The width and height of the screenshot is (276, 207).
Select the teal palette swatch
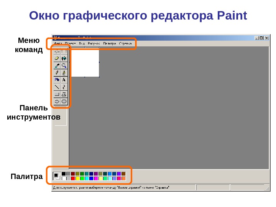pyautogui.click(x=87, y=174)
